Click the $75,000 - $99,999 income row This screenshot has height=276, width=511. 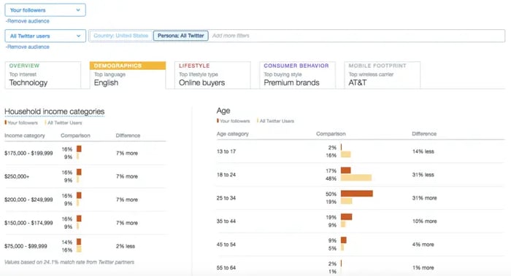coord(85,246)
